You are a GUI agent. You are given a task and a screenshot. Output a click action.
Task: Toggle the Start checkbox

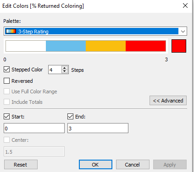tap(7, 117)
